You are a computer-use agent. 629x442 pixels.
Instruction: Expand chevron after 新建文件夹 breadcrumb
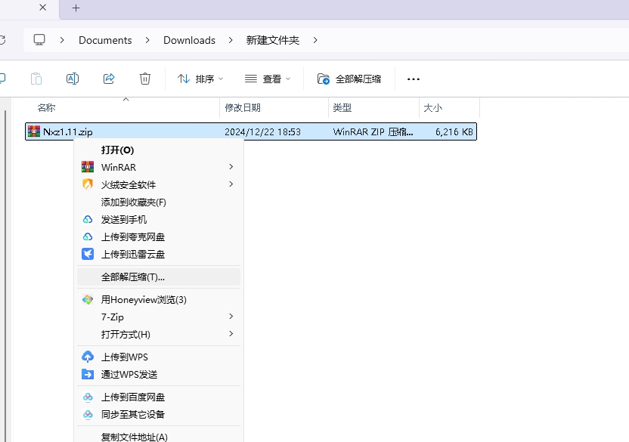click(315, 40)
